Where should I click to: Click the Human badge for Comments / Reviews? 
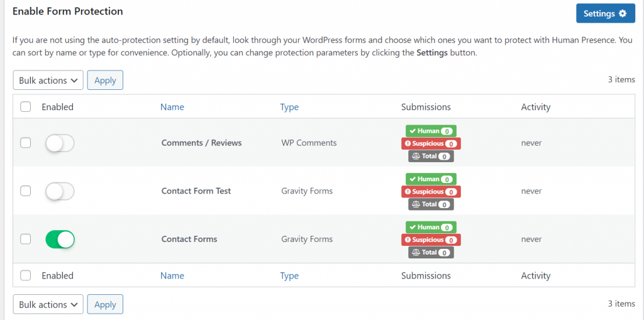(431, 131)
